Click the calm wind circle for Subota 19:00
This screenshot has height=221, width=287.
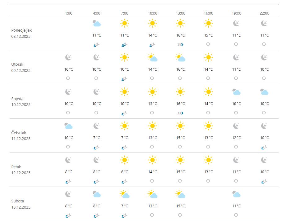click(x=236, y=215)
